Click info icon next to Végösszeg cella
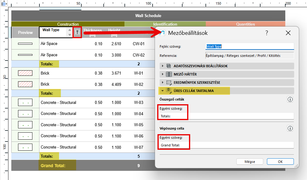The height and width of the screenshot is (180, 307). coord(290,128)
